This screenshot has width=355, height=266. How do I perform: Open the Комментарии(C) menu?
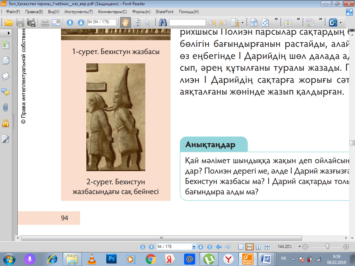tap(112, 12)
